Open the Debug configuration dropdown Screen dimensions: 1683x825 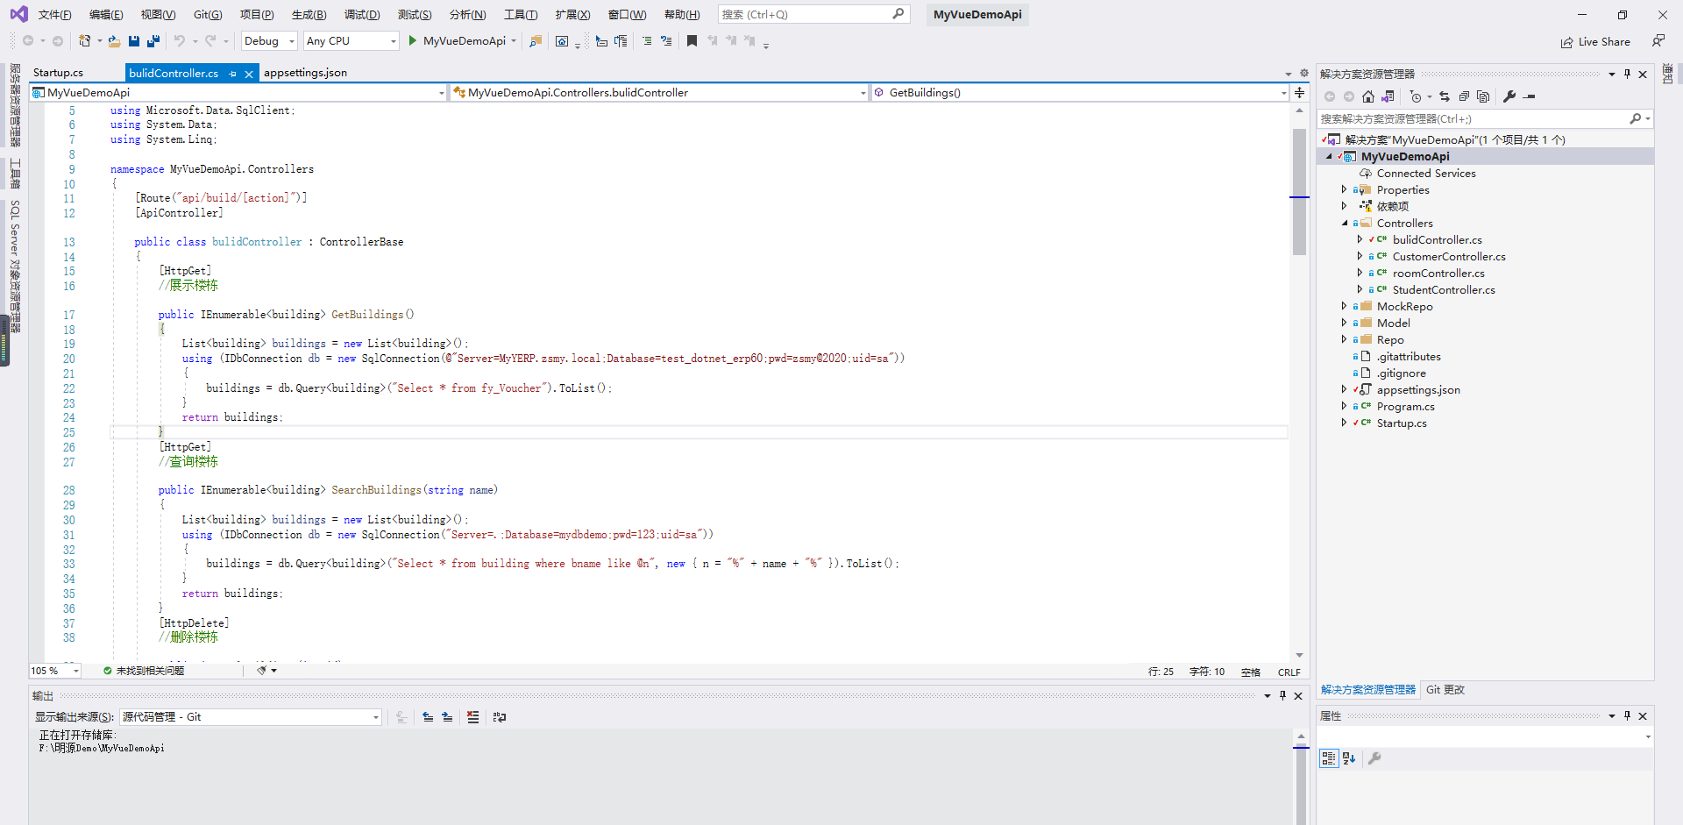coord(269,41)
